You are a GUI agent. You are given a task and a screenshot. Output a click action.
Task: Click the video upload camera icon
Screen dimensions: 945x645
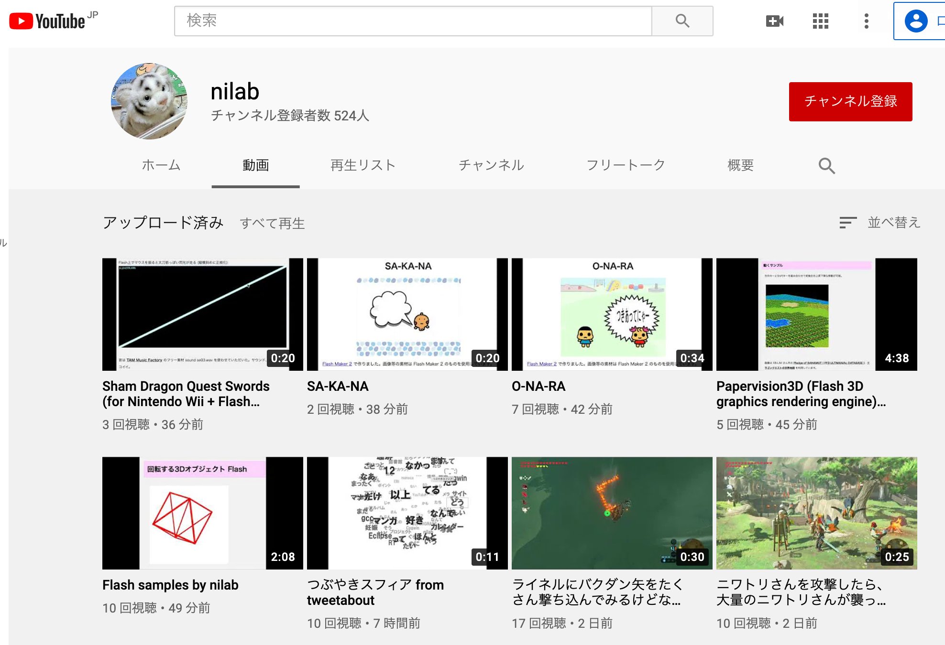pos(774,21)
